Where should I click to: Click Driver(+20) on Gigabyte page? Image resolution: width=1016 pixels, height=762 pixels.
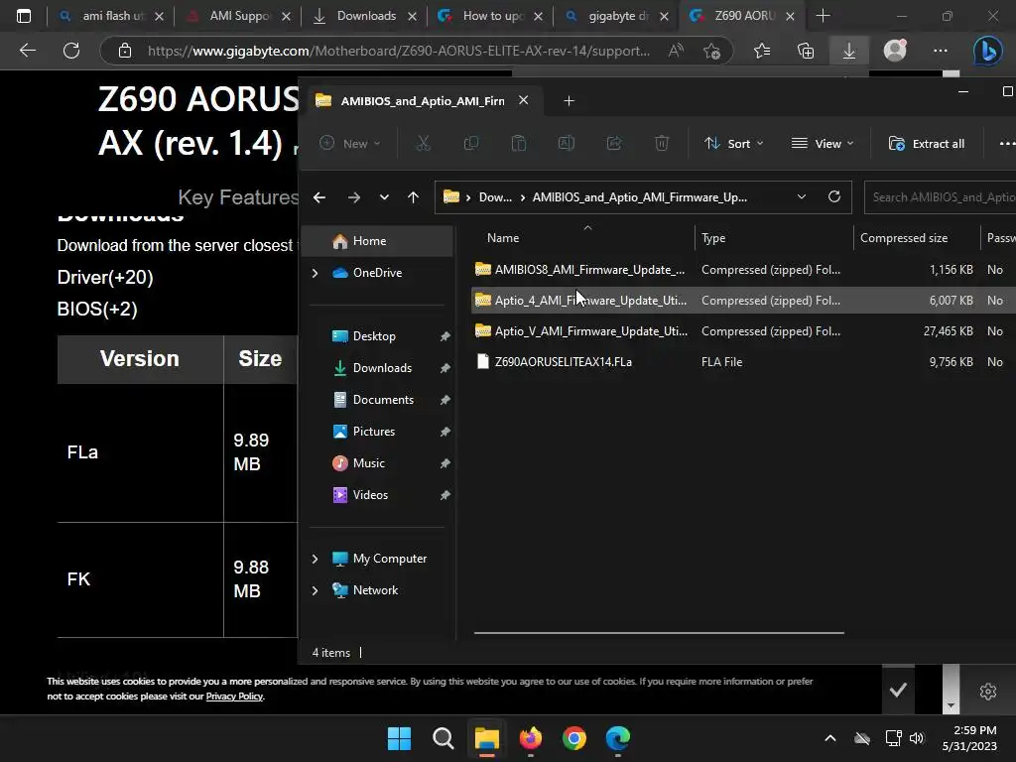click(x=105, y=278)
